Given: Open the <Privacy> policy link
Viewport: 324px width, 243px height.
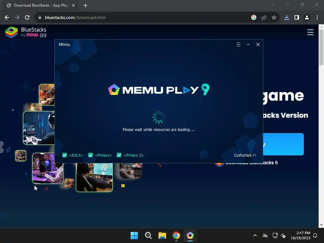Looking at the screenshot, I should (x=103, y=155).
